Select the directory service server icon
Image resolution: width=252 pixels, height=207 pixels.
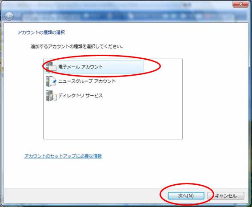(x=51, y=96)
